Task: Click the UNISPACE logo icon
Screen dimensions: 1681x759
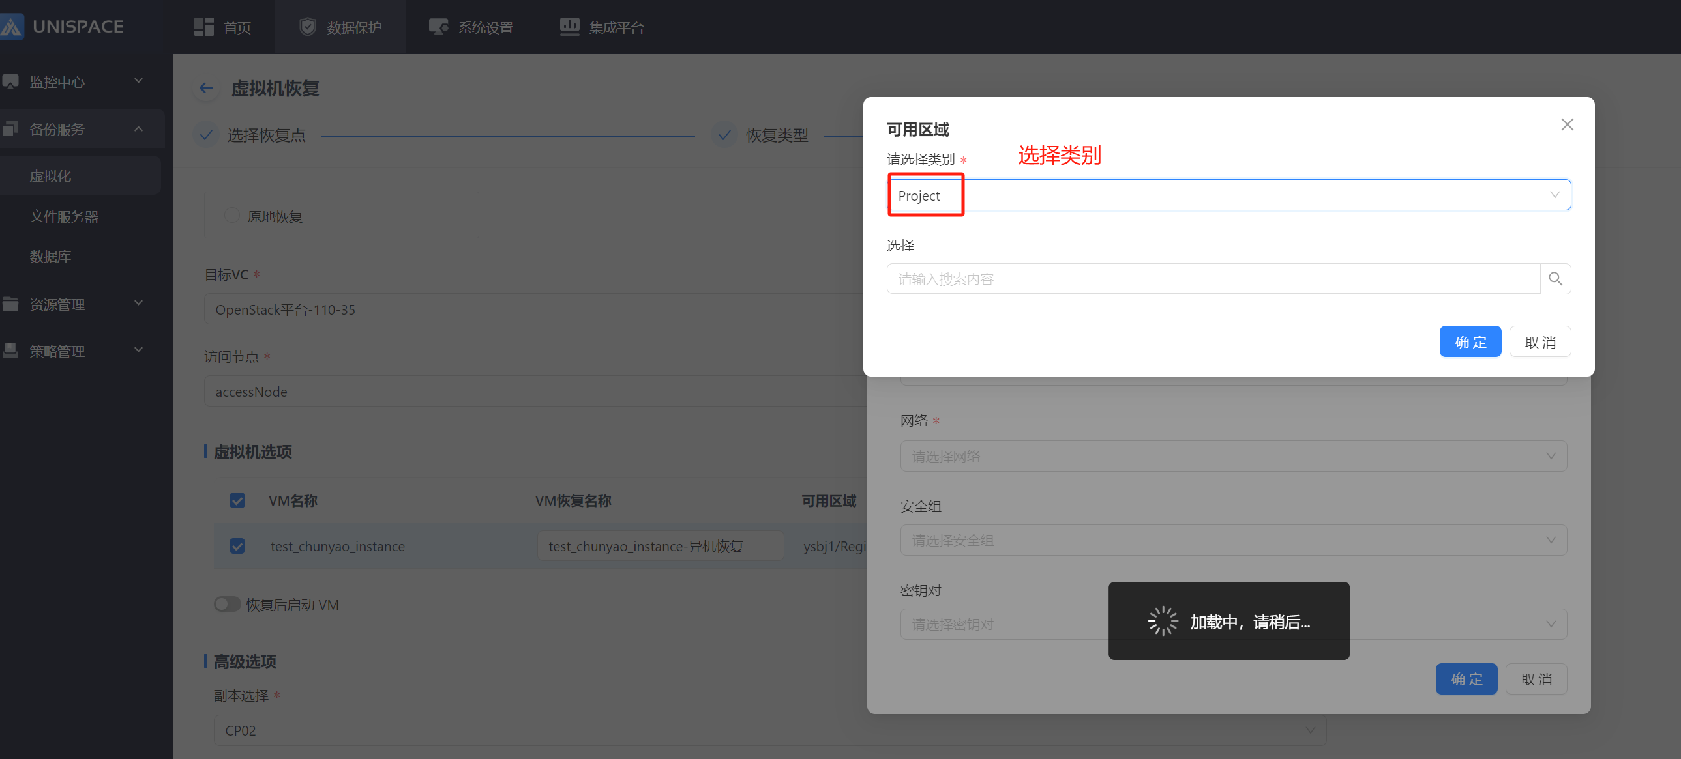Action: (12, 27)
